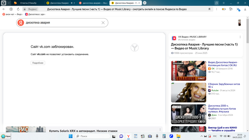This screenshot has height=140, width=249.
Task: Show hidden tray icons chevron
Action: point(202,136)
